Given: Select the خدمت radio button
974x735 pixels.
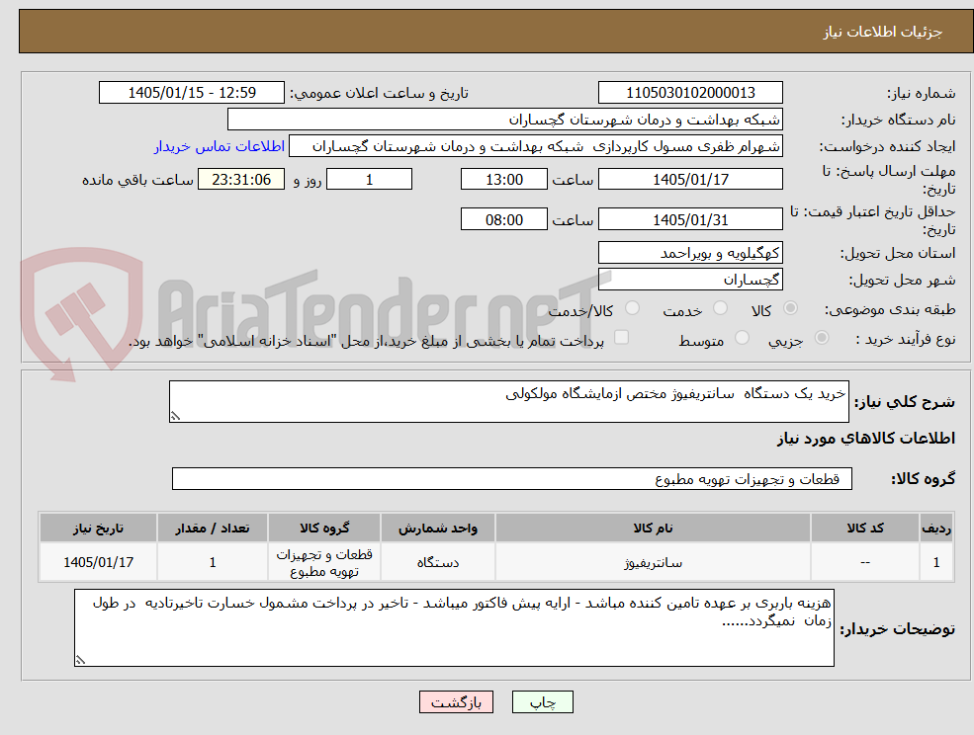Looking at the screenshot, I should (x=720, y=308).
